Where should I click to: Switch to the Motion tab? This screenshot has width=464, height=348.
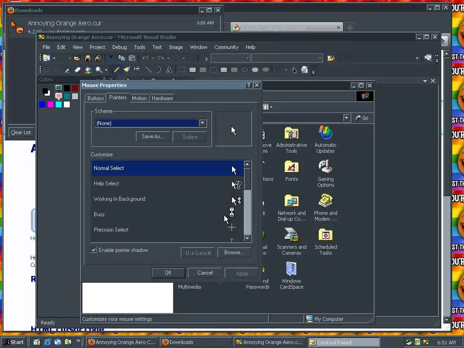[139, 98]
